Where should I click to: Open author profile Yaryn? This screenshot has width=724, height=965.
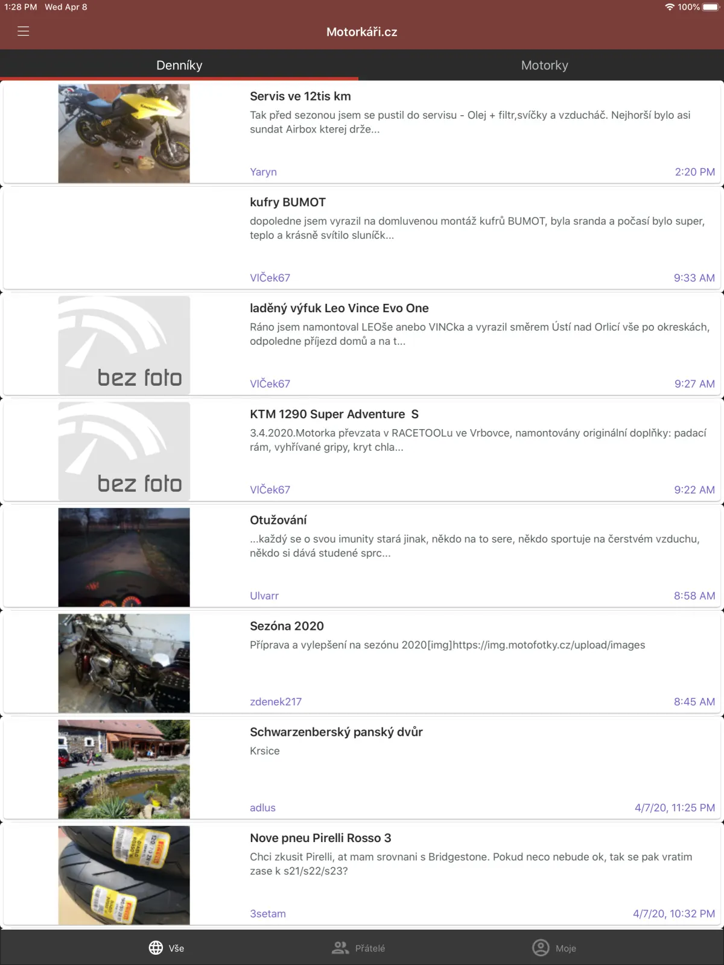point(263,172)
